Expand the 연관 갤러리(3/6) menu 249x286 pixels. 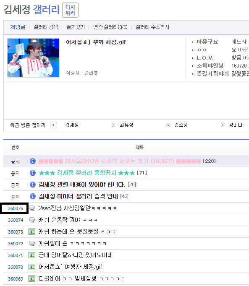click(110, 27)
